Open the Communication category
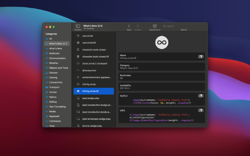This screenshot has height=156, width=250. [x=57, y=58]
